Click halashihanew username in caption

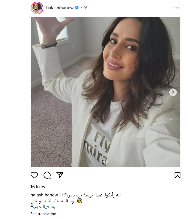click(44, 195)
